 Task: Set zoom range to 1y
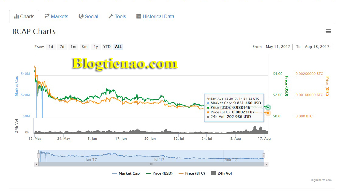click(x=96, y=47)
